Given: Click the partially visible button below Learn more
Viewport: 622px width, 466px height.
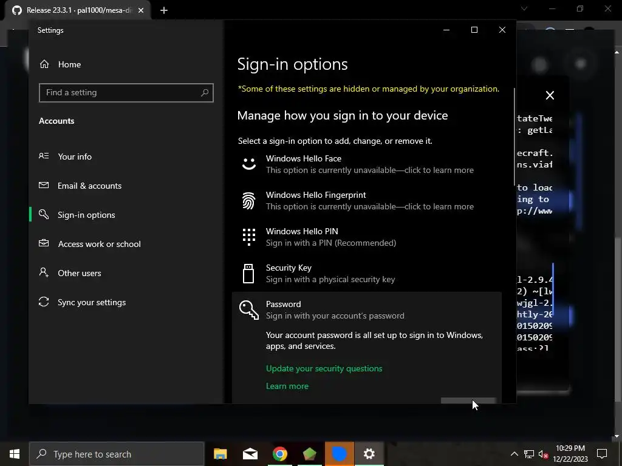Looking at the screenshot, I should point(468,400).
